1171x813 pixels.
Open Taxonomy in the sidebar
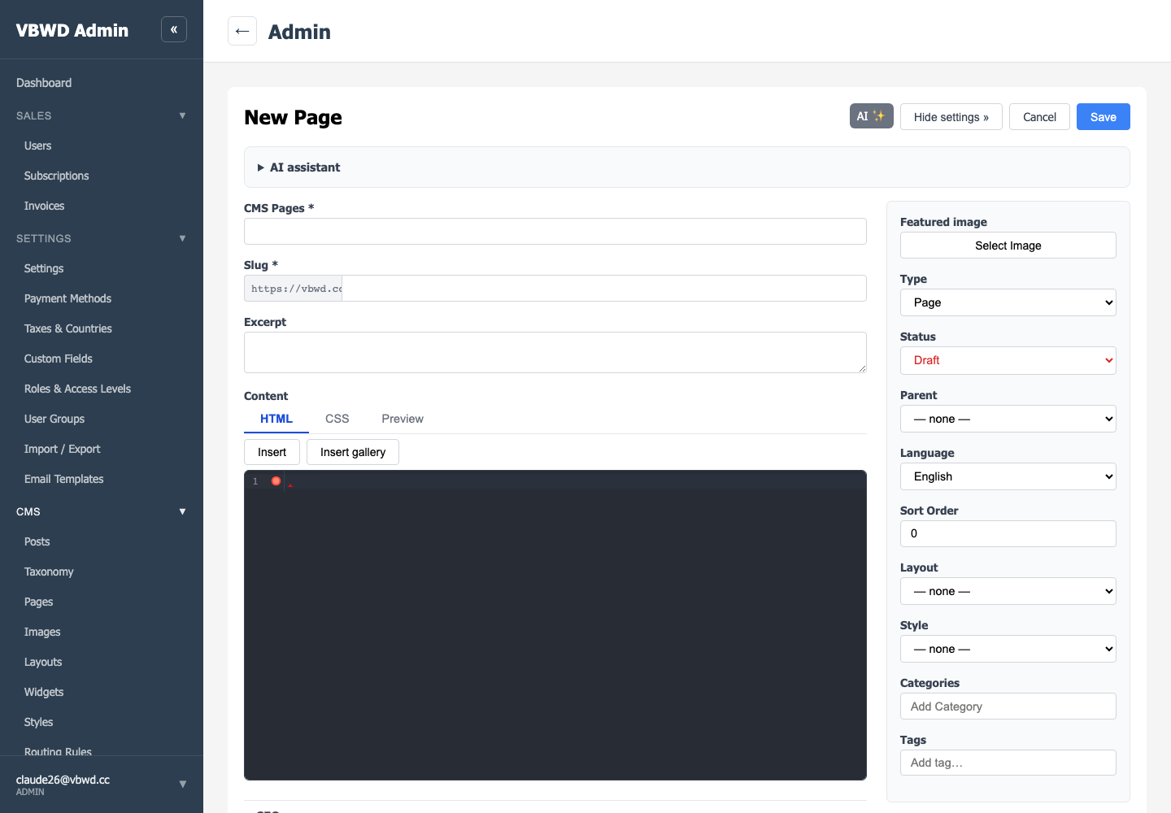pyautogui.click(x=49, y=572)
